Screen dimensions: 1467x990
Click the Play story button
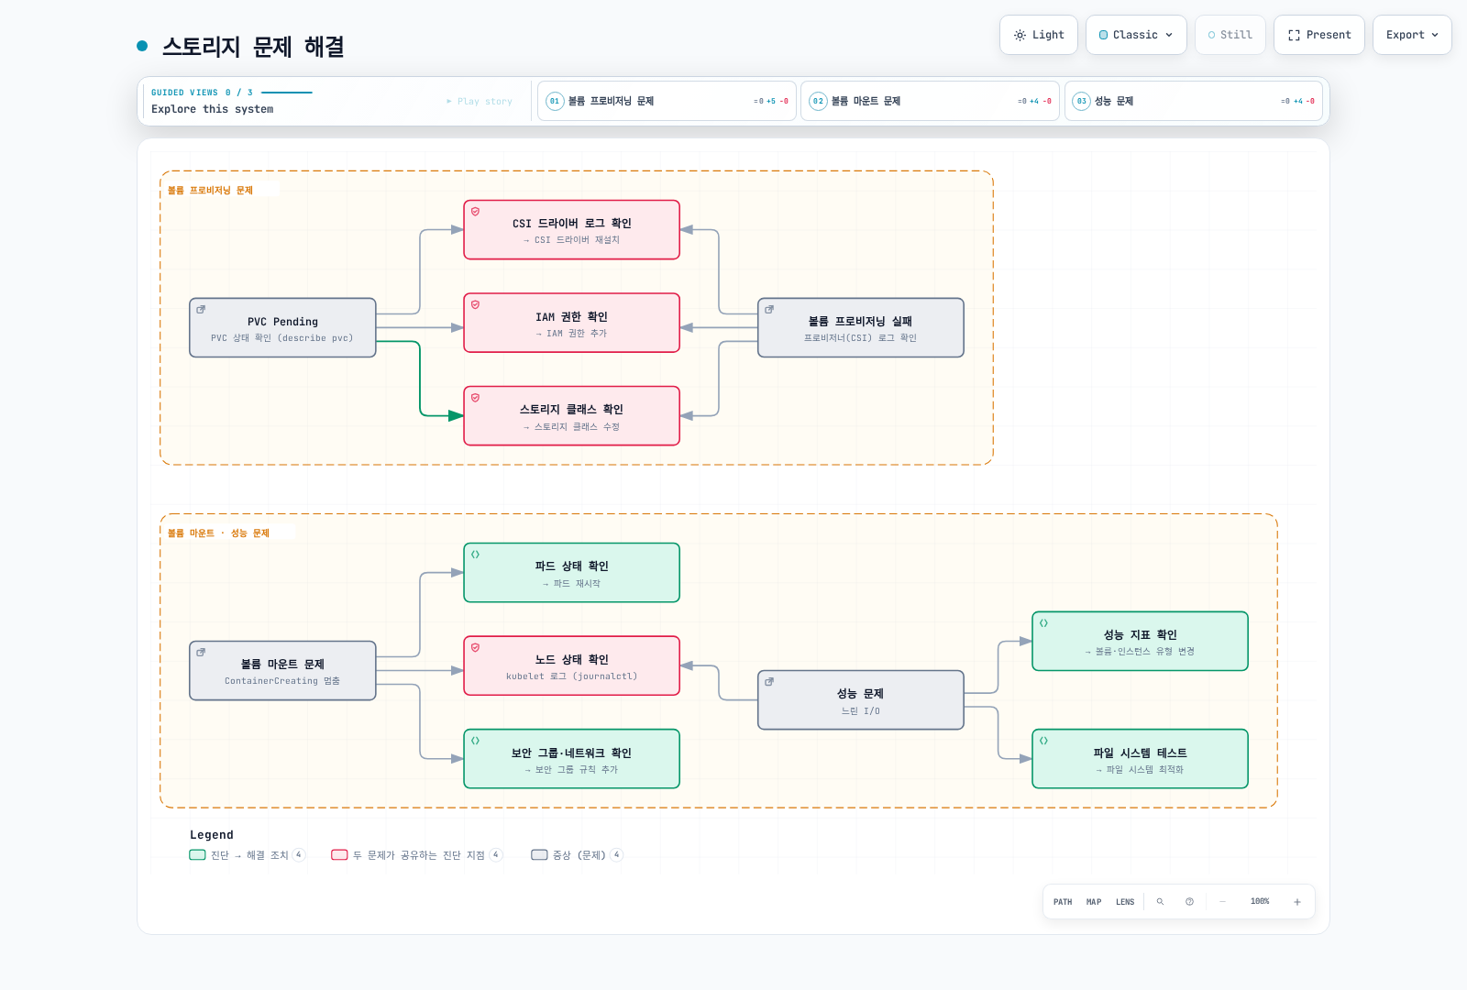point(480,101)
